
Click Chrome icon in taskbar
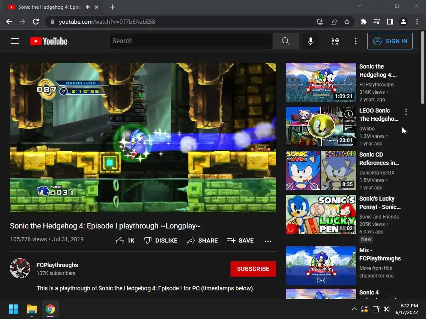[50, 309]
